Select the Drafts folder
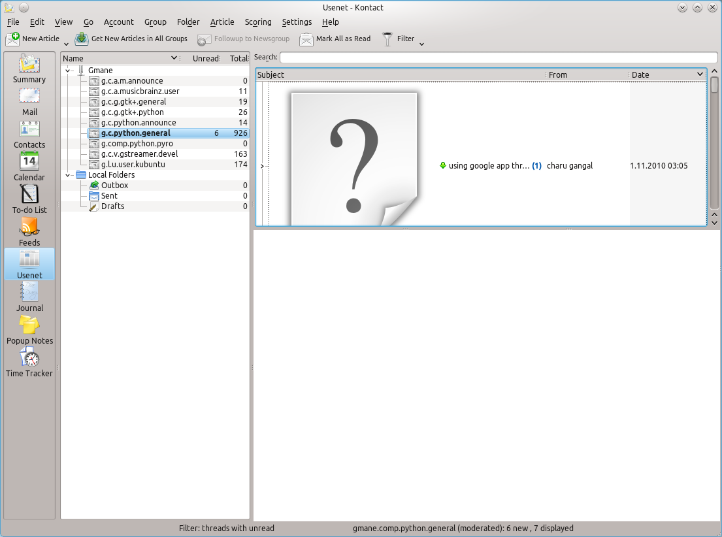Screen dimensions: 722x537 (x=112, y=206)
